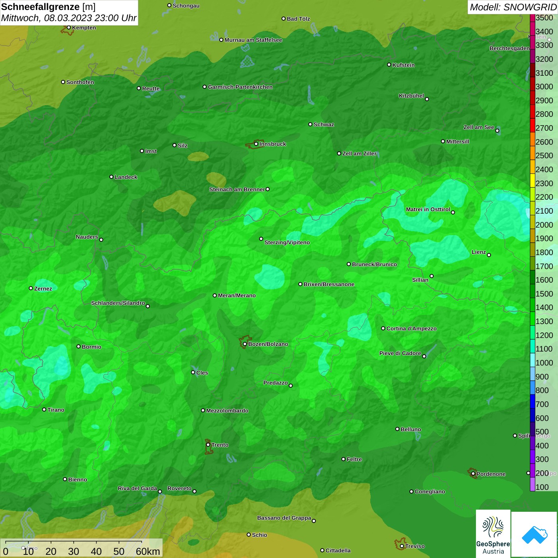Click the 60km scale bar label
The height and width of the screenshot is (558, 558).
tap(148, 551)
